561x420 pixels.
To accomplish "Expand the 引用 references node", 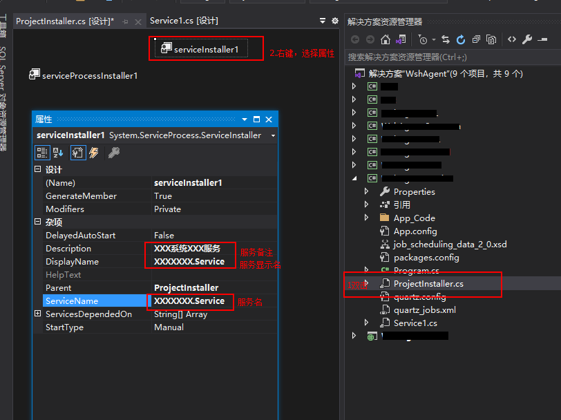I will [366, 204].
